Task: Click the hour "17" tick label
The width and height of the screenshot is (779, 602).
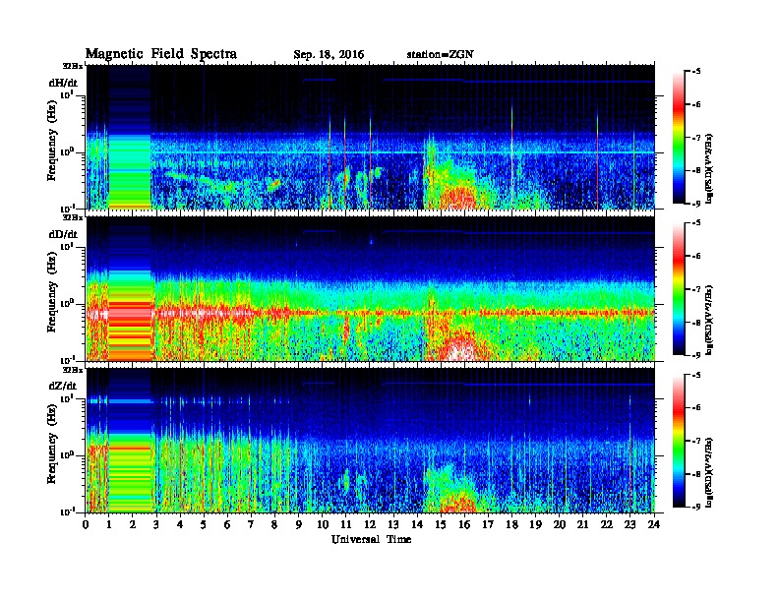Action: tap(488, 525)
